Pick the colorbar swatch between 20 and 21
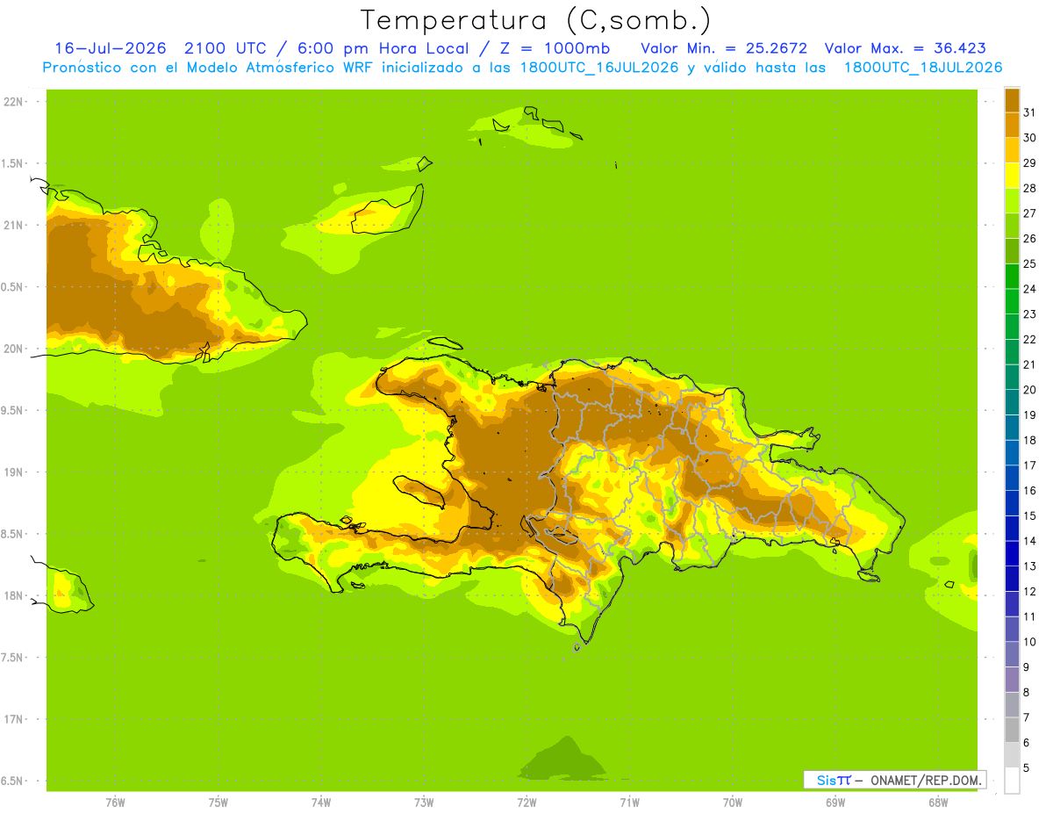 tap(1012, 378)
